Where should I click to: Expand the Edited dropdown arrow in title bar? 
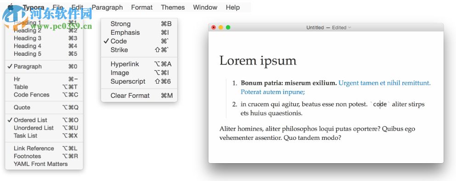pyautogui.click(x=349, y=27)
